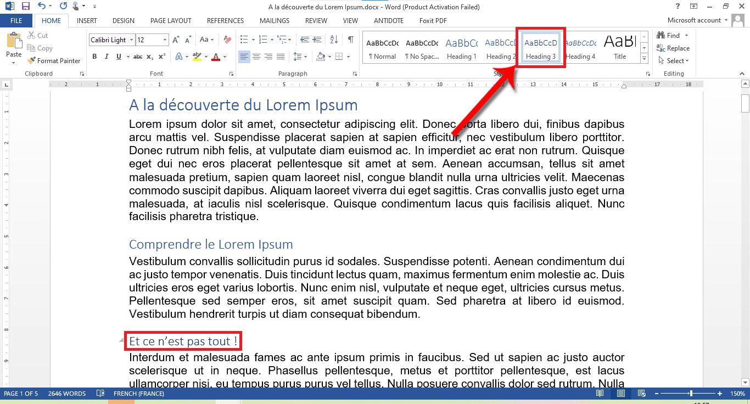Image resolution: width=750 pixels, height=404 pixels.
Task: Switch to the DESIGN tab
Action: pos(124,21)
